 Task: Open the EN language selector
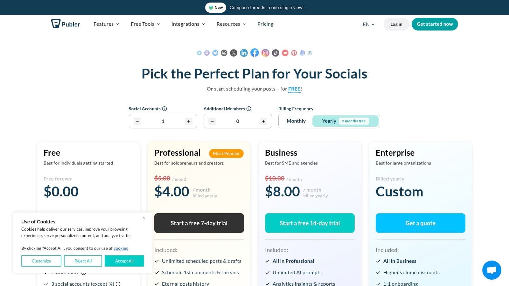[369, 24]
